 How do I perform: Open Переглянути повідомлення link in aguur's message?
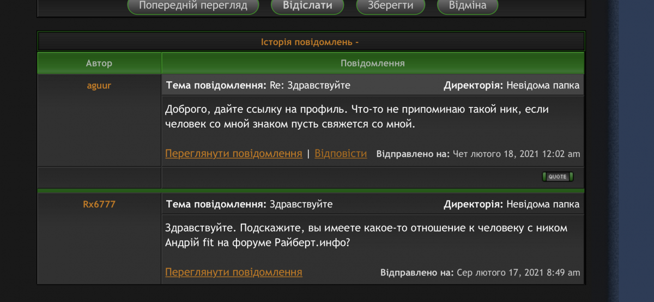tap(234, 154)
